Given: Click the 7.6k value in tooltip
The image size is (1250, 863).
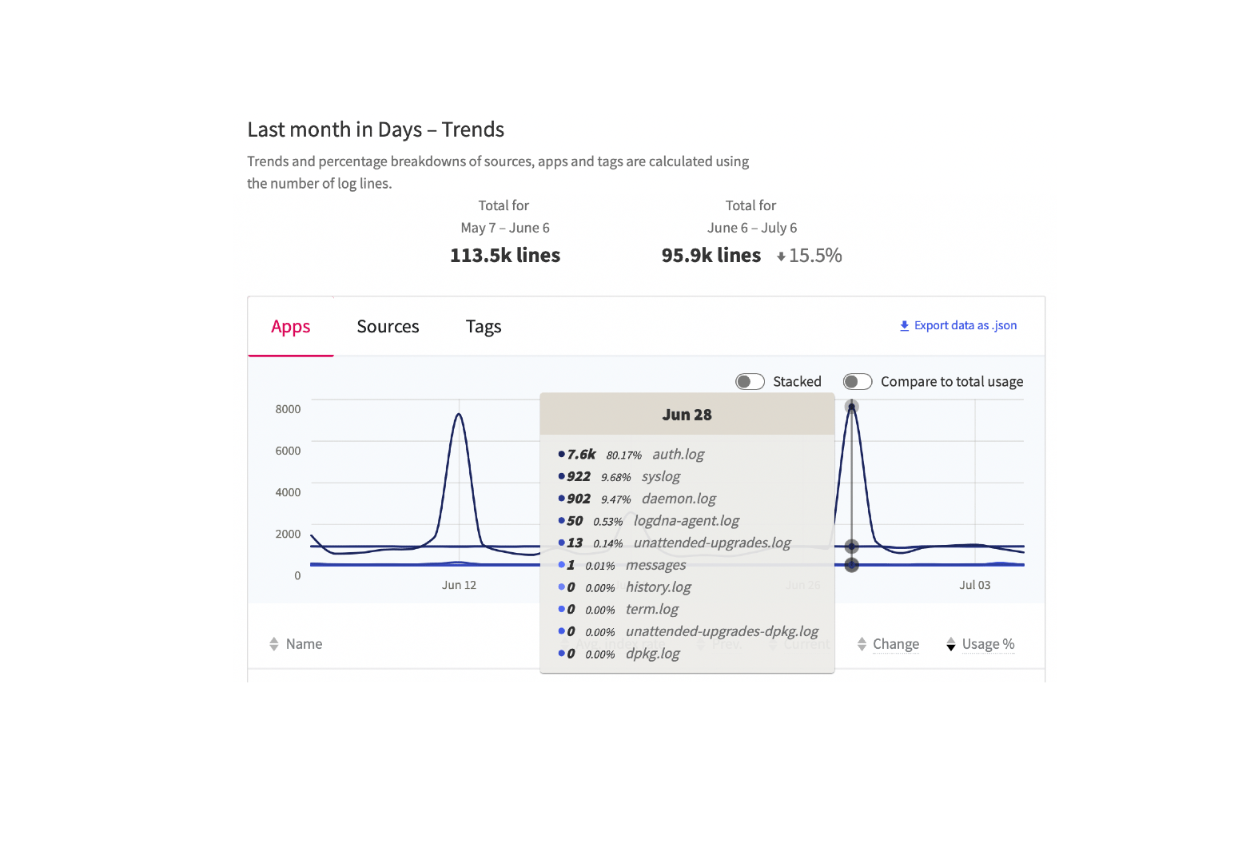Looking at the screenshot, I should coord(581,455).
